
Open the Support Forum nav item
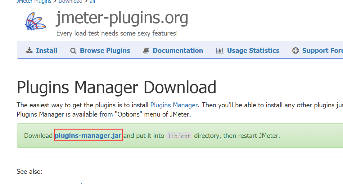pyautogui.click(x=322, y=51)
